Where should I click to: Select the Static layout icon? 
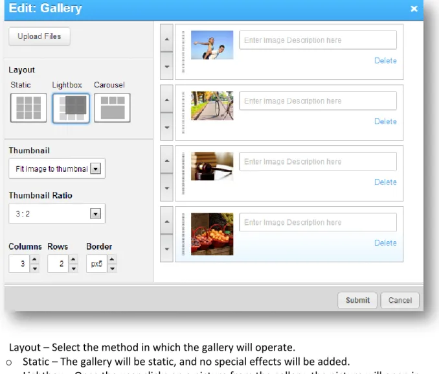coord(28,108)
